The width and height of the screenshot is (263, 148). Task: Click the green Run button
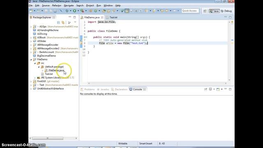74,11
